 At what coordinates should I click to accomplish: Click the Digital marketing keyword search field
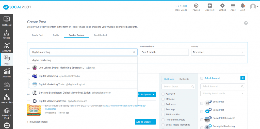pyautogui.click(x=84, y=52)
